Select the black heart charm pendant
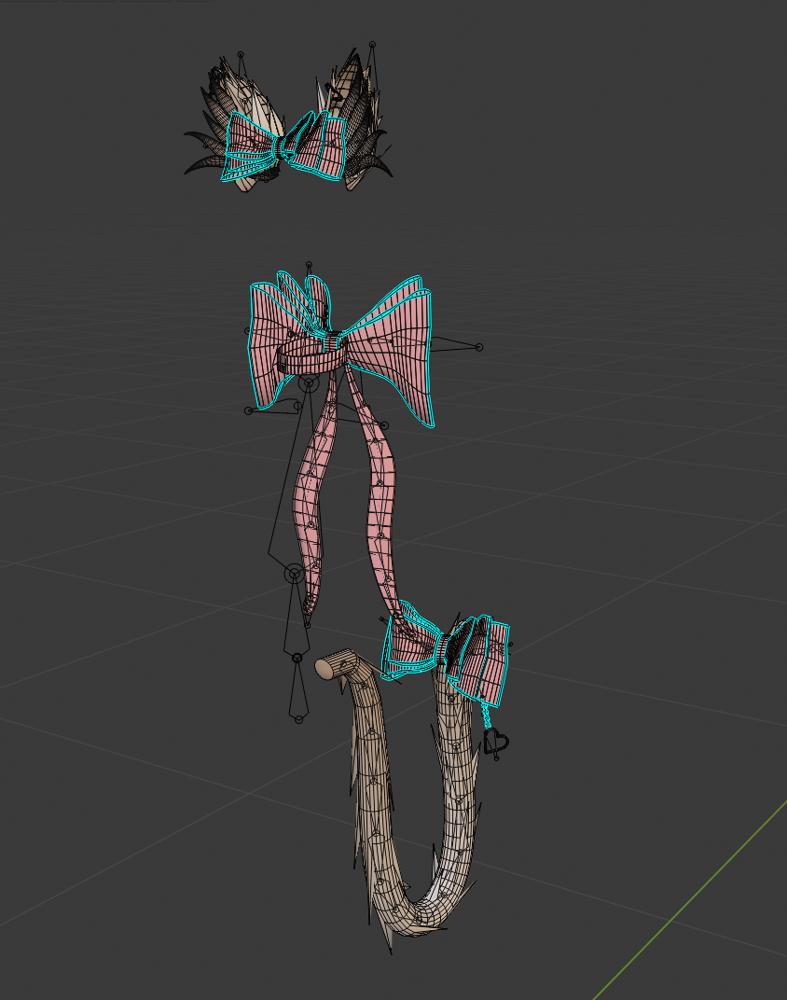 click(x=496, y=742)
